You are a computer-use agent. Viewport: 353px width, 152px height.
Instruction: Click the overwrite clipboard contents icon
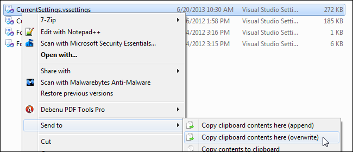point(191,137)
